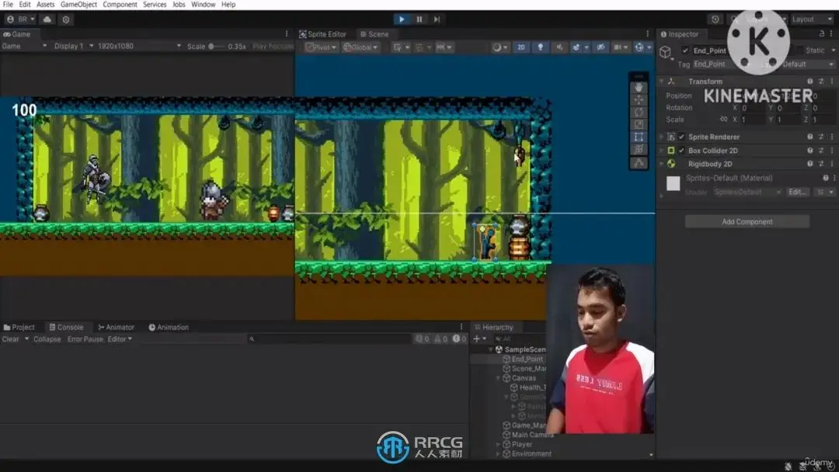
Task: Switch to the Sprite Editor tab
Action: coord(322,34)
